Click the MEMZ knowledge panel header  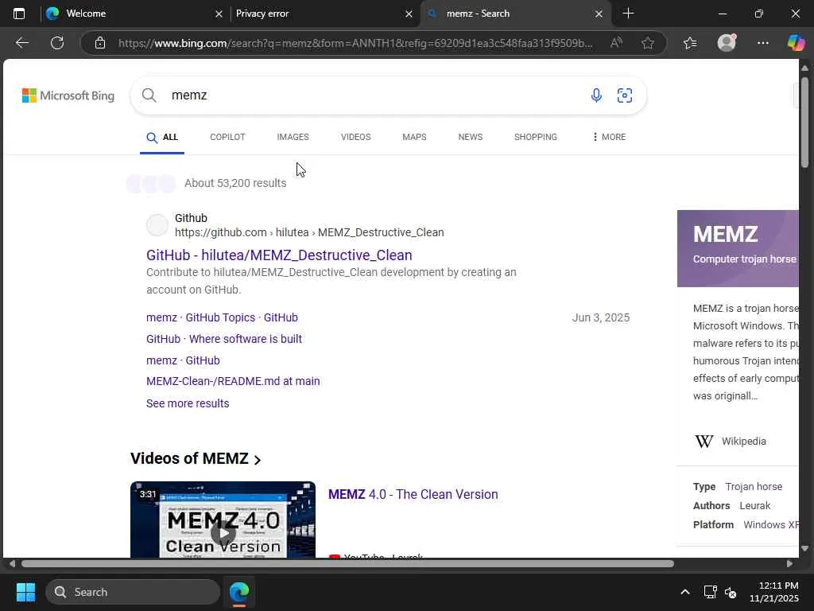738,248
